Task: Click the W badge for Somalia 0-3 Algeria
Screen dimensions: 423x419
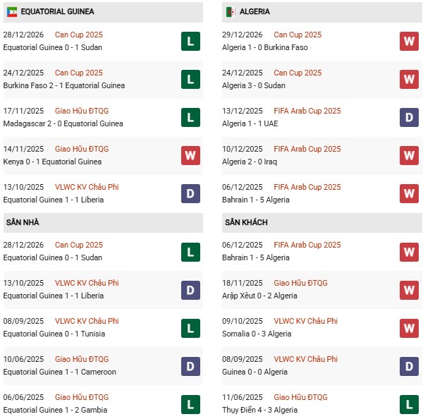Action: click(x=409, y=327)
